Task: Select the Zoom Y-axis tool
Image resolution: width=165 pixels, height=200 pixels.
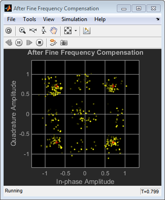Action: pyautogui.click(x=44, y=30)
